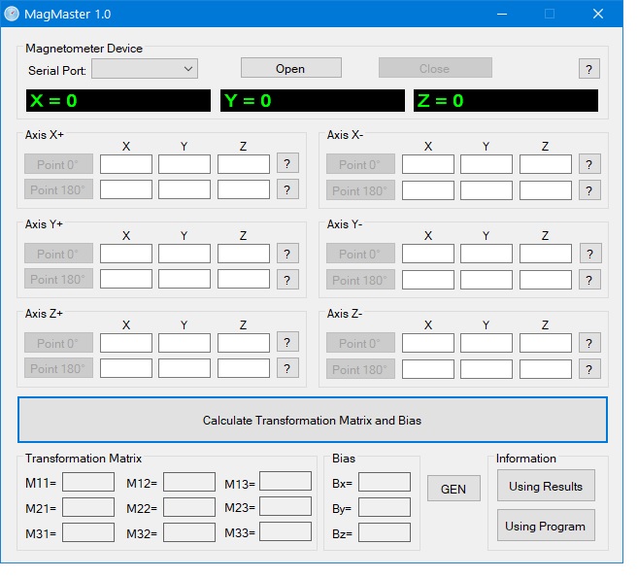This screenshot has height=579, width=638.
Task: Click the Axis Z- Point 0° button
Action: click(360, 343)
